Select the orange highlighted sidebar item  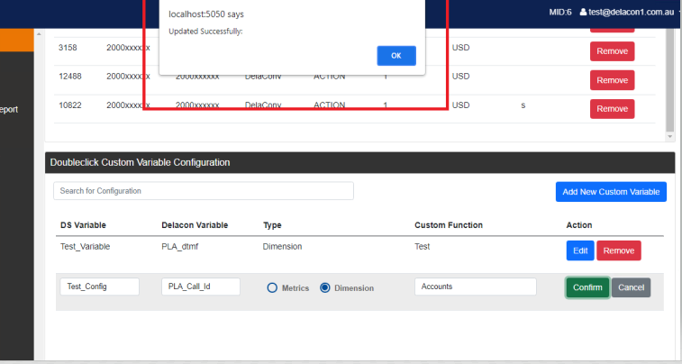(17, 40)
